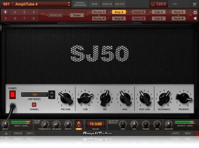The image size is (199, 148).
Task: Click the noise gate RELEASE knob
Action: click(x=57, y=124)
